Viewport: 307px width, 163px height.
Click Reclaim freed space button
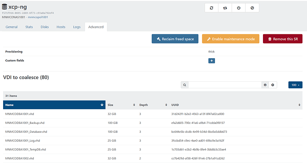click(175, 39)
